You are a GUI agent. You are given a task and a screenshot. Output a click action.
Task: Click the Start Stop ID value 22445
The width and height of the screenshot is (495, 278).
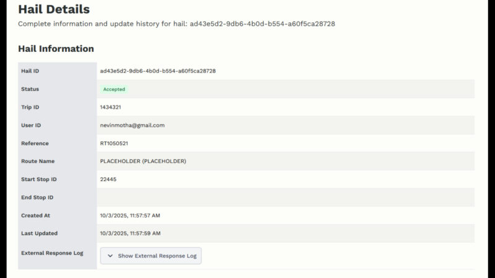coord(108,179)
